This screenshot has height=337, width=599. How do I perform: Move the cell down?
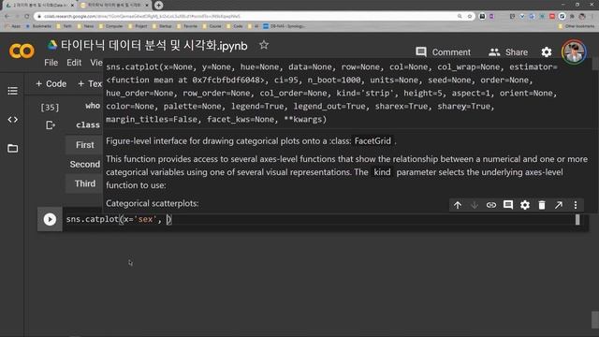click(475, 205)
